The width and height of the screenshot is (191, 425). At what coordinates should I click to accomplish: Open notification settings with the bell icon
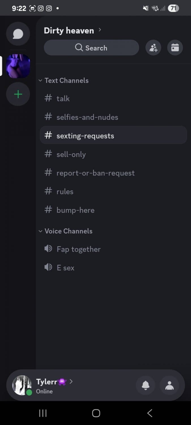(145, 385)
